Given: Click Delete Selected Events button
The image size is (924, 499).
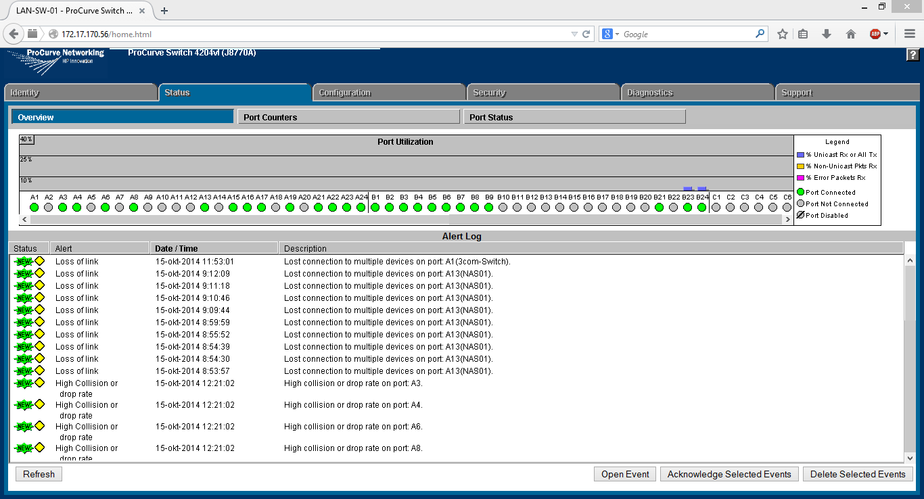Looking at the screenshot, I should pos(858,474).
